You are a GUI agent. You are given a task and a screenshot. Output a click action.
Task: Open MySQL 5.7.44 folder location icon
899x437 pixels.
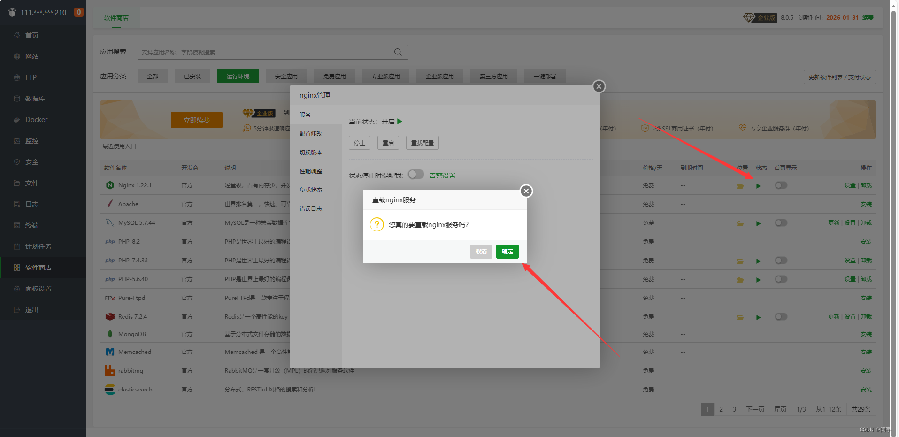tap(740, 223)
